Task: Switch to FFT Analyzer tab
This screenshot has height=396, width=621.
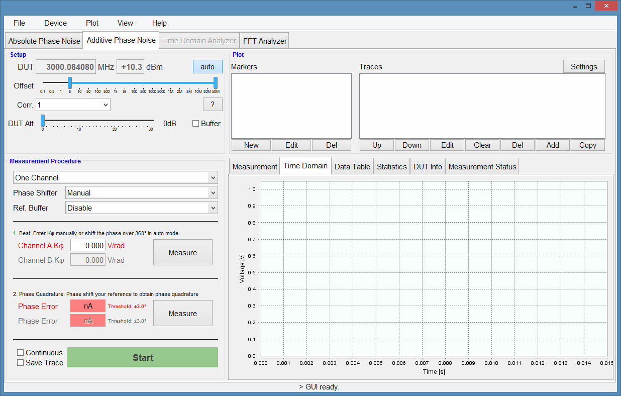Action: (x=265, y=41)
